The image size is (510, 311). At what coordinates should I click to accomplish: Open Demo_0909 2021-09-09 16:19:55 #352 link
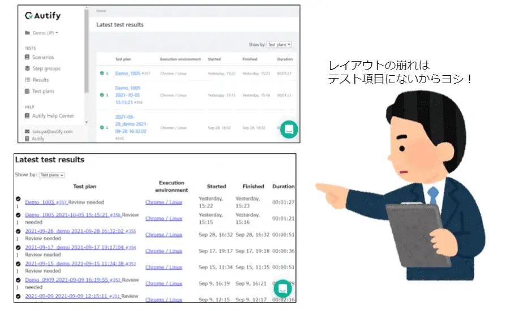(x=73, y=280)
